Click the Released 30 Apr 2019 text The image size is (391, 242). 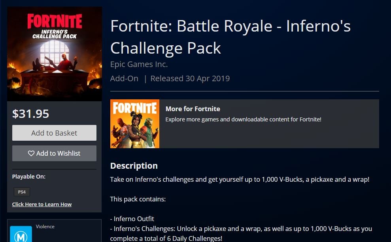click(x=190, y=78)
